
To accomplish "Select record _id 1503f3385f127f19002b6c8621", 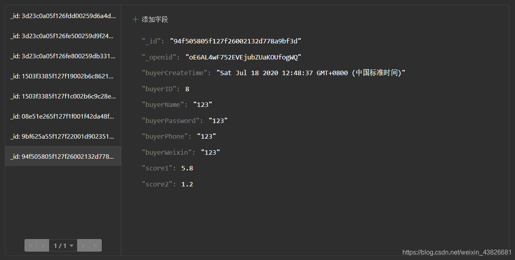I will [63, 76].
